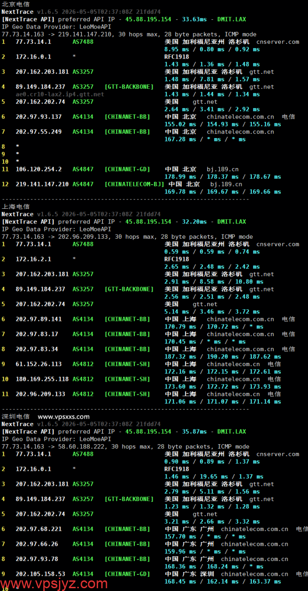Select hop IP 61.152.26.113

point(39,364)
